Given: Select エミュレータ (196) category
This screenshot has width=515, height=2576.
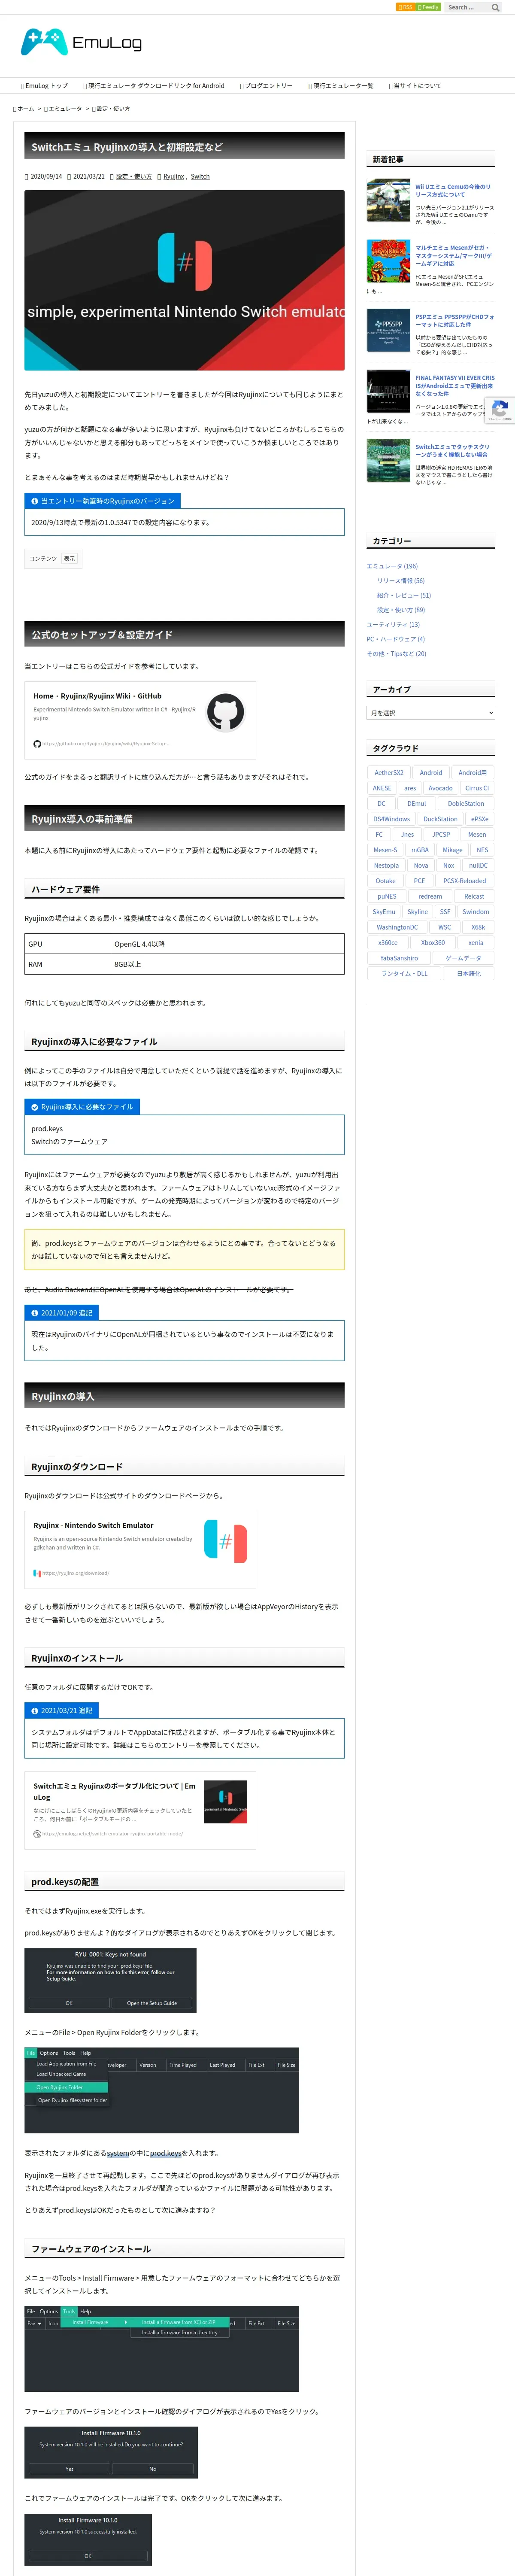Looking at the screenshot, I should click(392, 566).
